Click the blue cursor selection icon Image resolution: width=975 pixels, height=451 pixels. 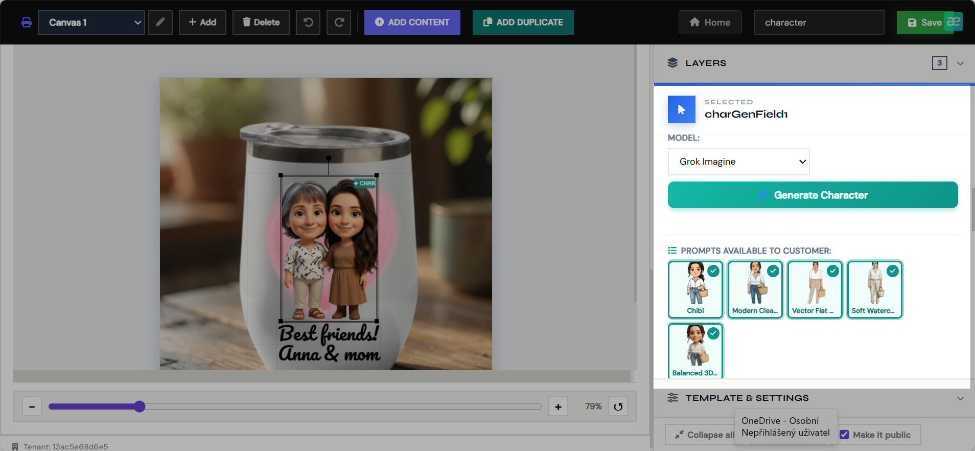click(x=682, y=109)
